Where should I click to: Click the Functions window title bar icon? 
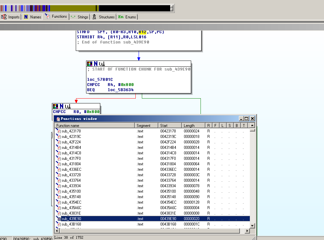[58, 119]
